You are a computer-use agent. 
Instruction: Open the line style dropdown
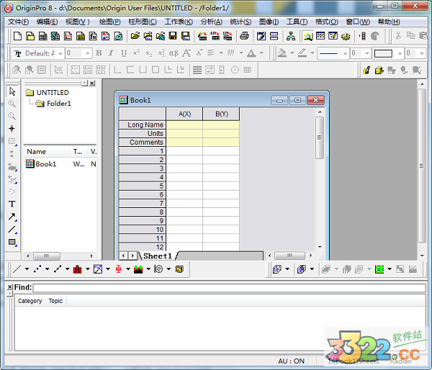(x=345, y=53)
